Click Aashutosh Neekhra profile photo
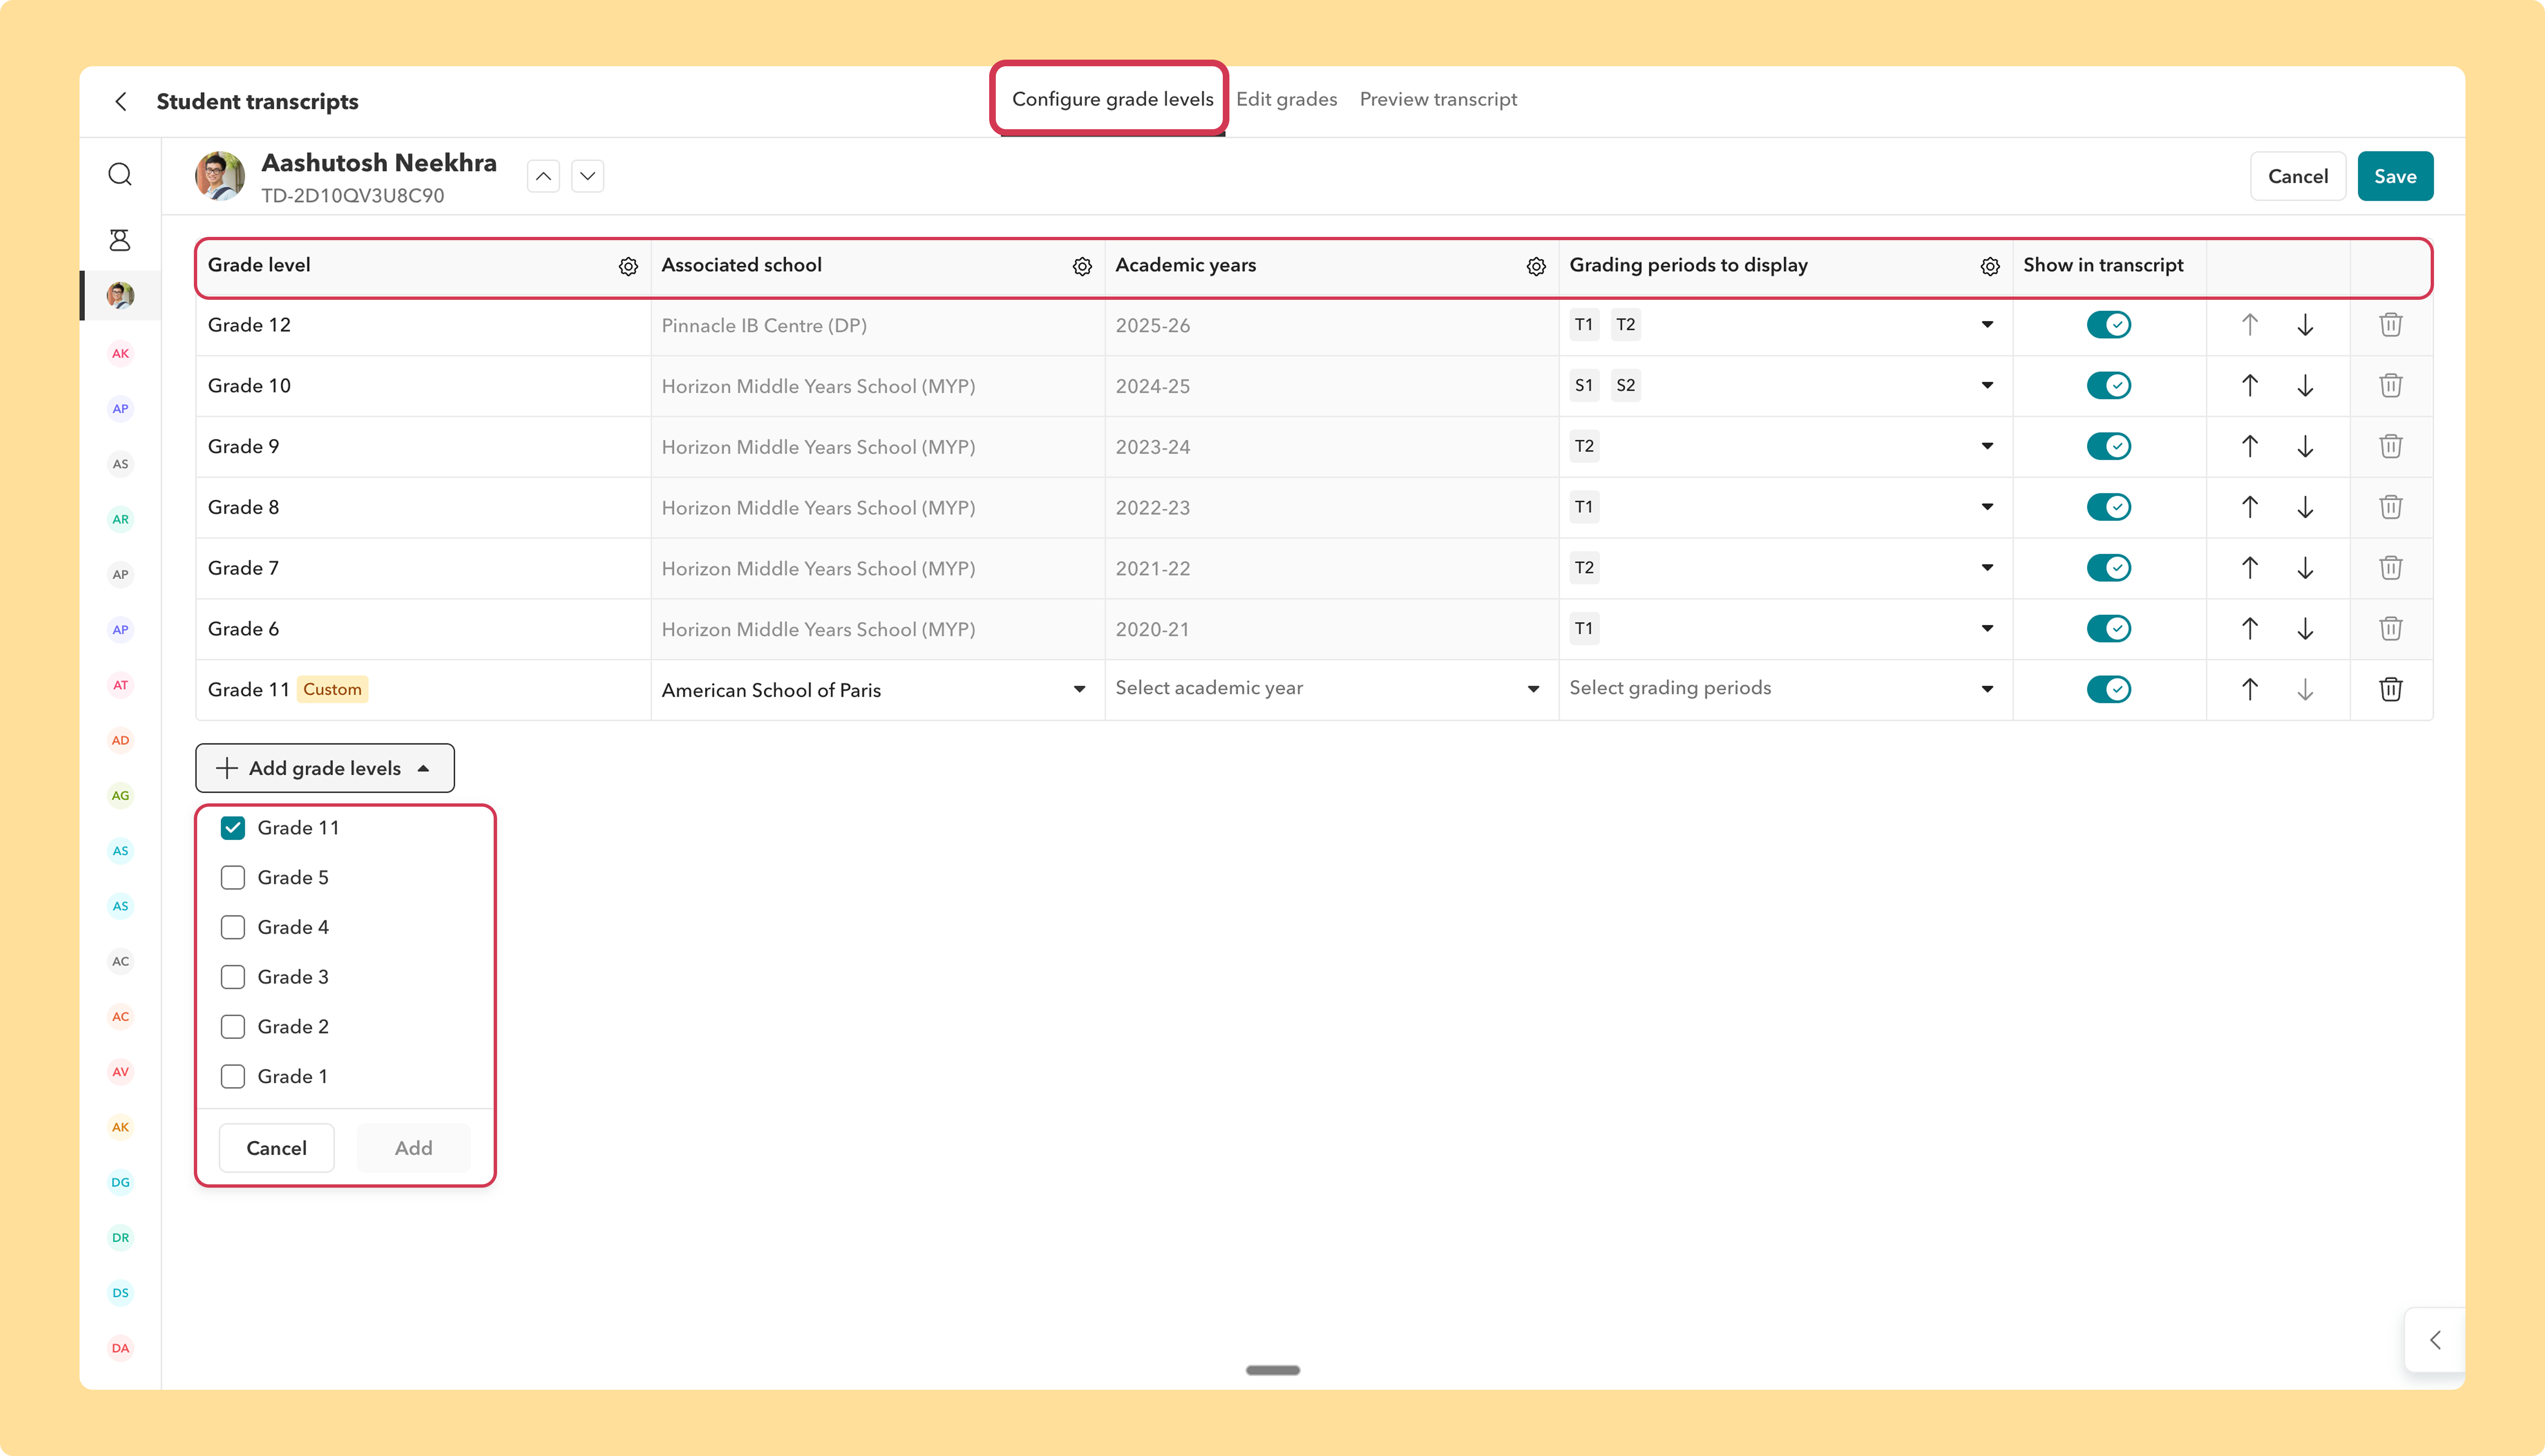This screenshot has height=1456, width=2545. tap(220, 177)
